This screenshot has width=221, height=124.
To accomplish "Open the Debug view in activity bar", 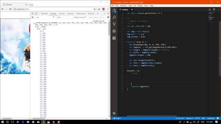I will point(114,31).
